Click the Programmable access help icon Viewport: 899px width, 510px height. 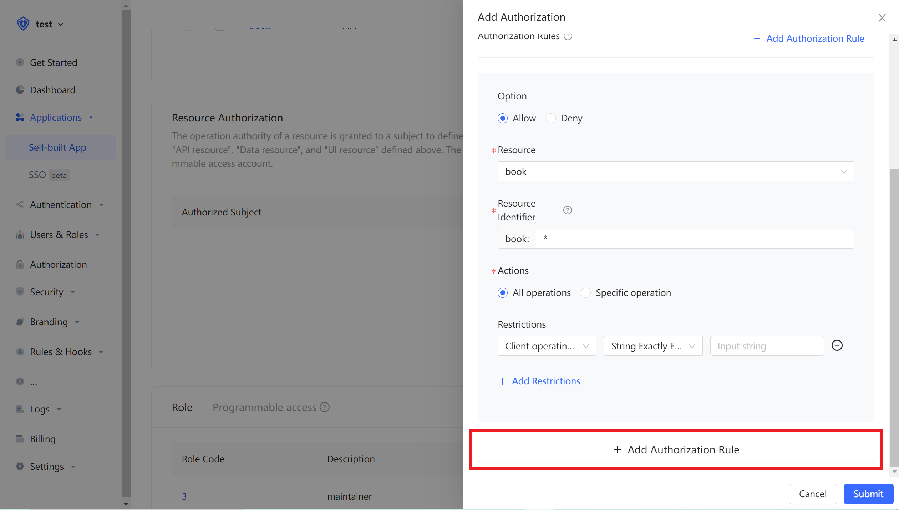[x=325, y=407]
